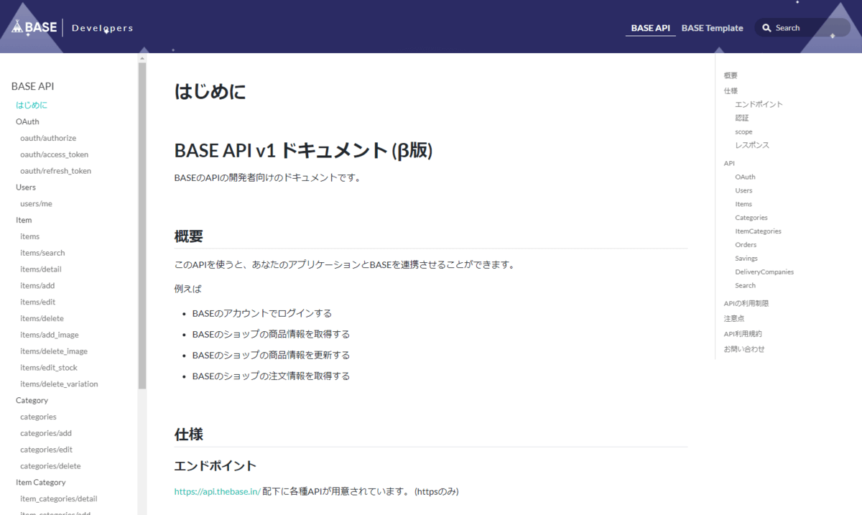This screenshot has width=862, height=515.
Task: Open categories/edit in the sidebar
Action: click(x=46, y=450)
